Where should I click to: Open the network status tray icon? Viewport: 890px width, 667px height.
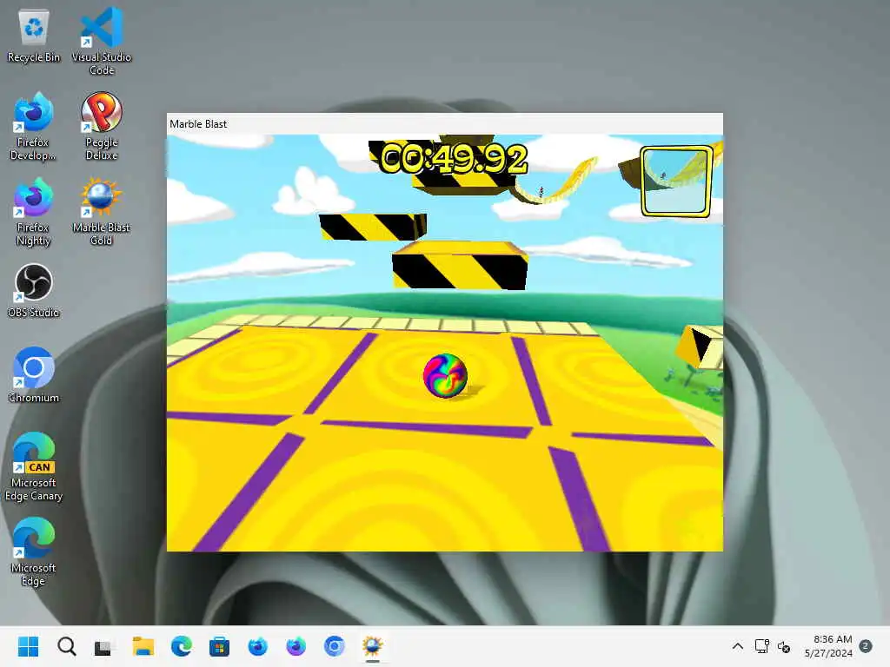[761, 646]
